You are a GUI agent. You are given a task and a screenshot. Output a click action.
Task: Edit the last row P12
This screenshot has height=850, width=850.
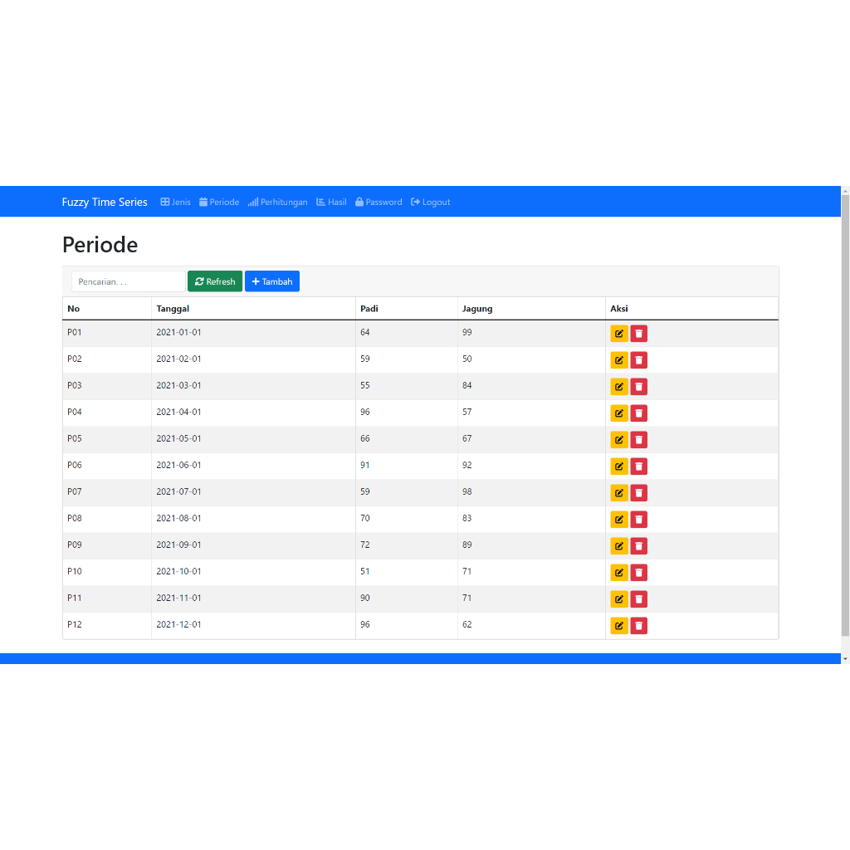618,626
